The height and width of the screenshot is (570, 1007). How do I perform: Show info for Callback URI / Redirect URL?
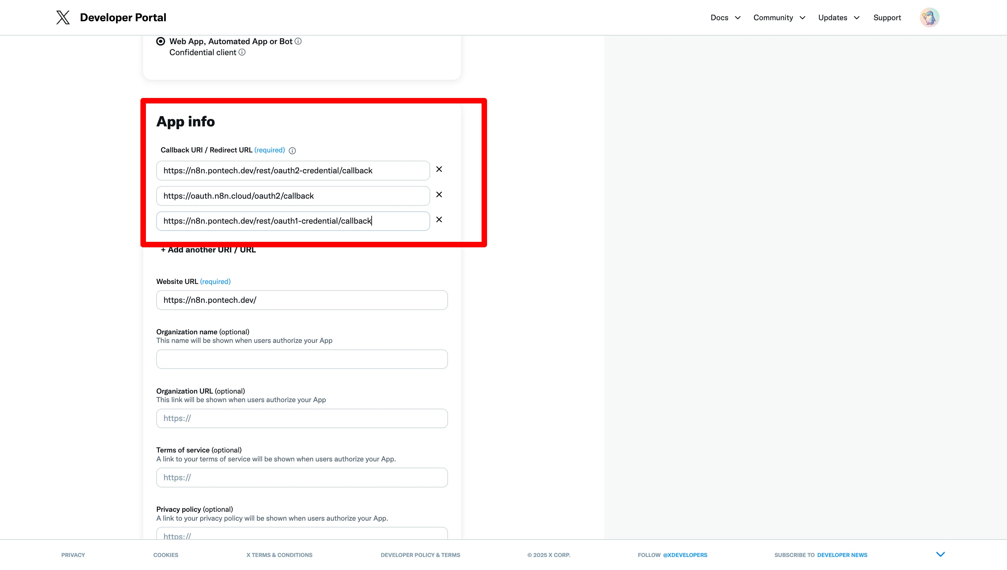(x=293, y=151)
